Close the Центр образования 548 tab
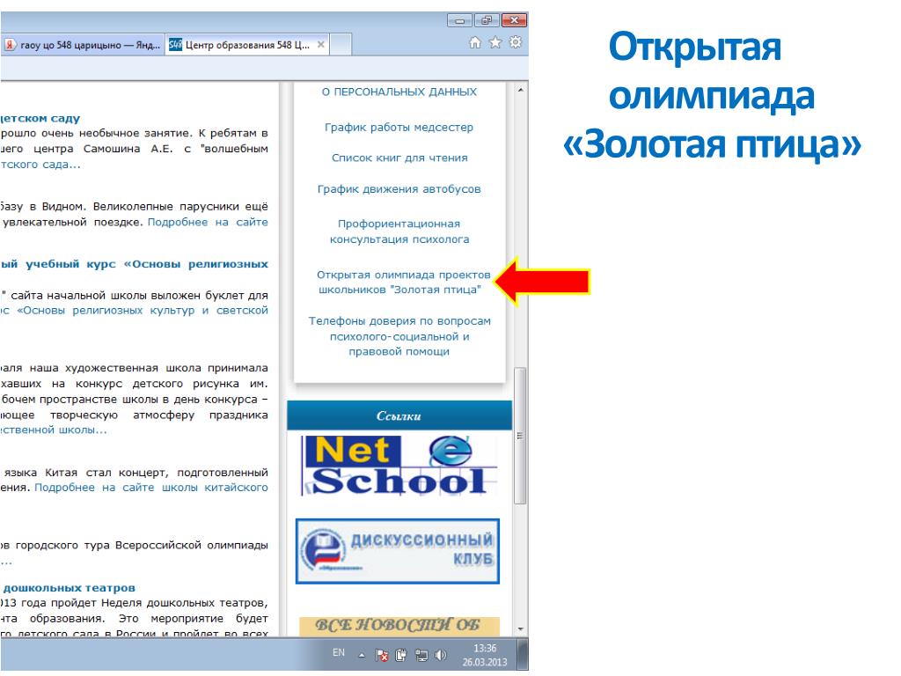 pos(320,44)
